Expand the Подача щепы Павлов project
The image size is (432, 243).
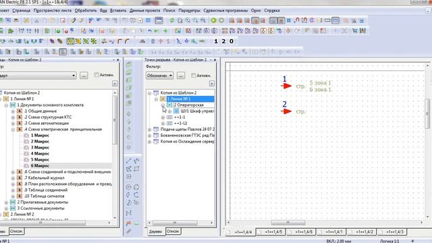149,129
